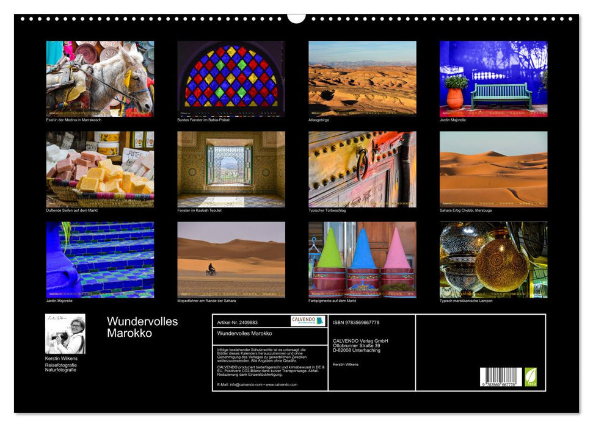Click the donkey photo in Marrakesch Medina
The image size is (593, 427).
[100, 79]
